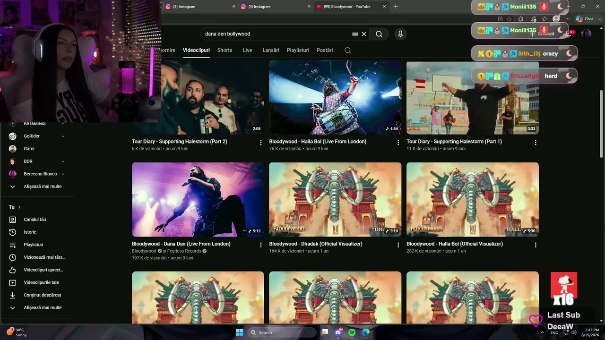
Task: Open title Bloodywood - Halla Bol (Official Visualizer)
Action: pos(455,244)
